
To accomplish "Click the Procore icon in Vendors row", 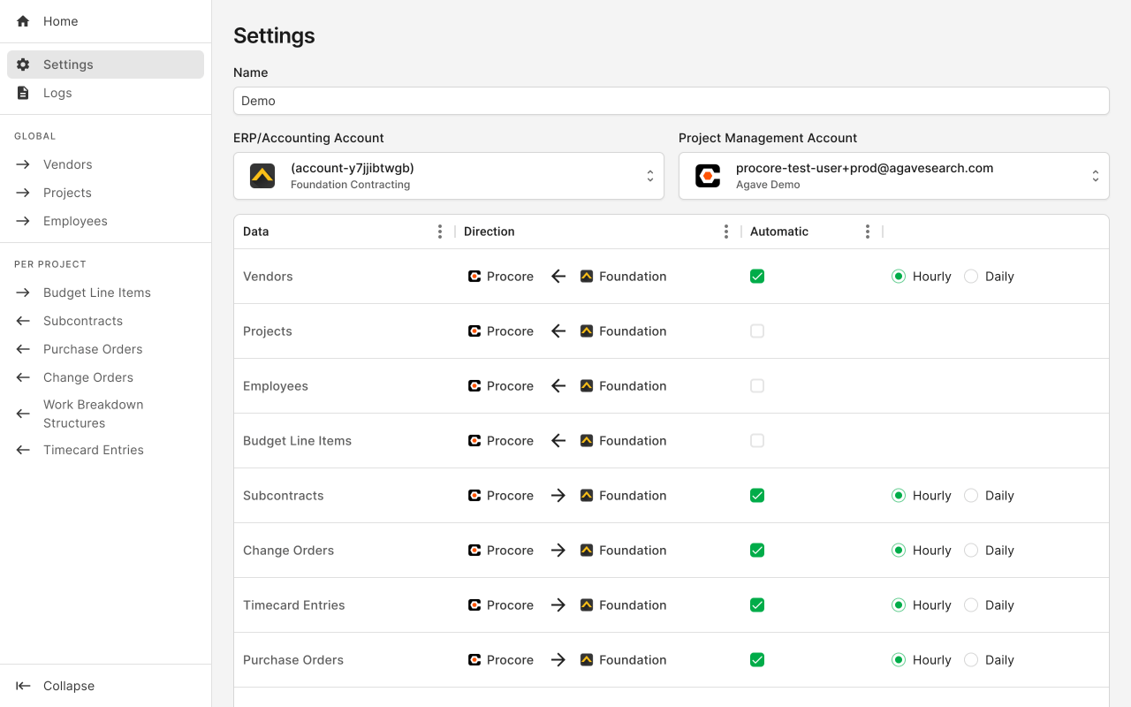I will [474, 277].
